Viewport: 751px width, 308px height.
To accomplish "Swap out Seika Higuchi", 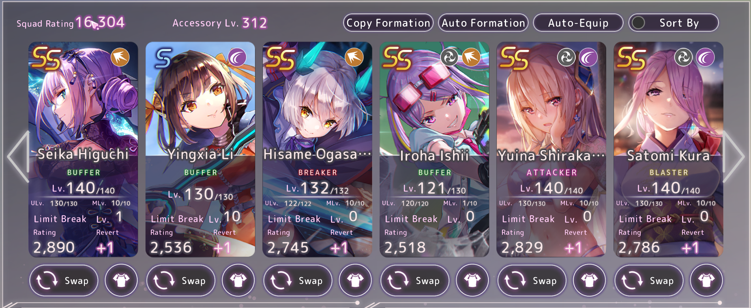I will pyautogui.click(x=64, y=280).
